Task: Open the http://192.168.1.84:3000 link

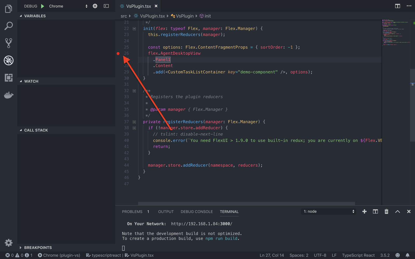Action: pos(201,224)
